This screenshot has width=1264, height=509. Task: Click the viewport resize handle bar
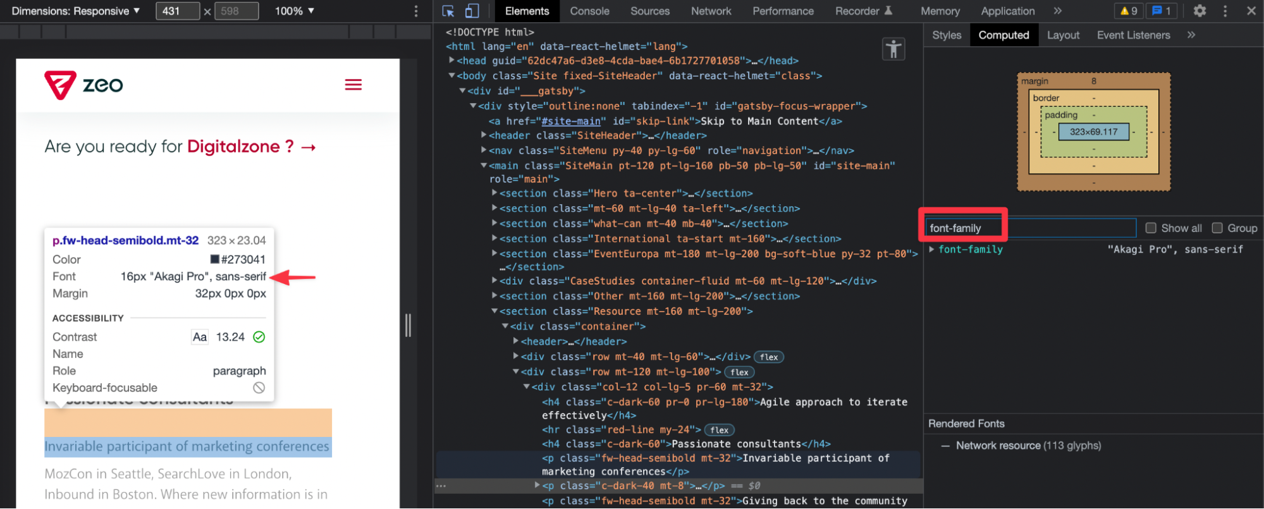[x=408, y=326]
